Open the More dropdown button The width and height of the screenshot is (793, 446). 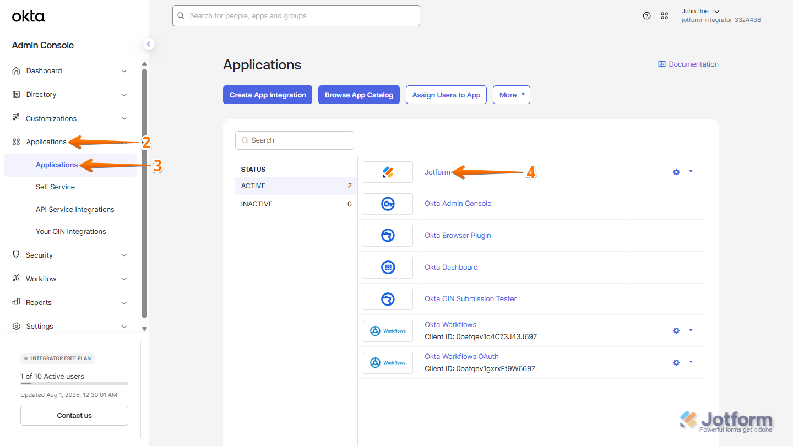512,95
